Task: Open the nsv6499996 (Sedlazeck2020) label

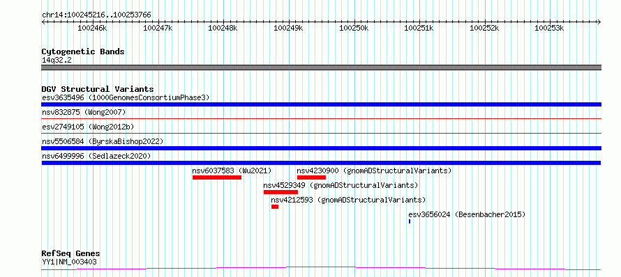Action: tap(96, 156)
